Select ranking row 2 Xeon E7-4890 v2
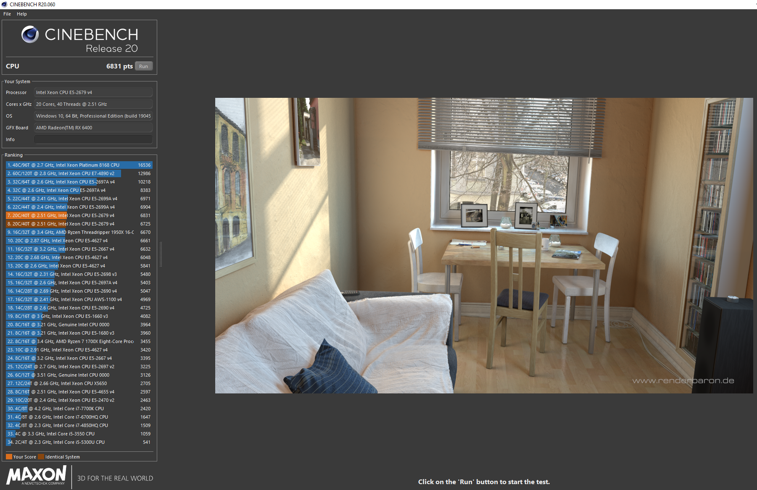The height and width of the screenshot is (490, 757). 79,173
